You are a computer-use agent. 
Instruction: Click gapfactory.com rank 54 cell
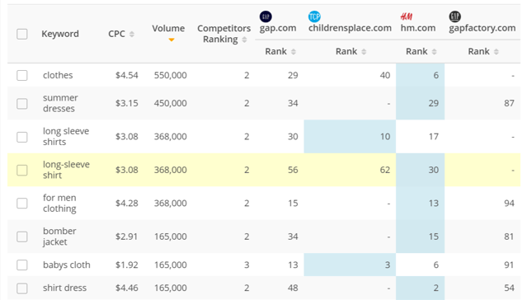tap(509, 288)
